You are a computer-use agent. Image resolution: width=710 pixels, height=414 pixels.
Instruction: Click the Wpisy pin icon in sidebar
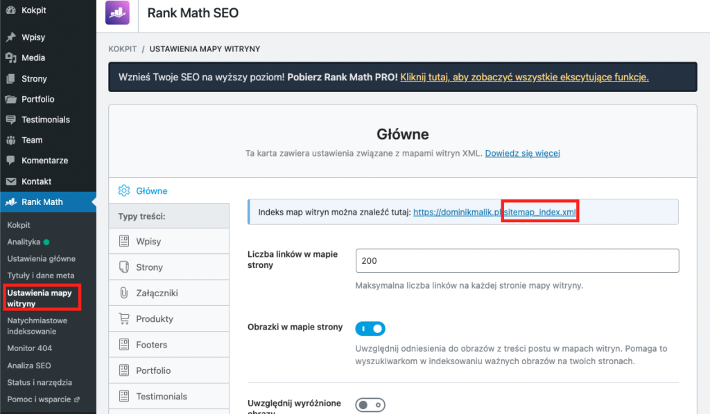pyautogui.click(x=11, y=37)
